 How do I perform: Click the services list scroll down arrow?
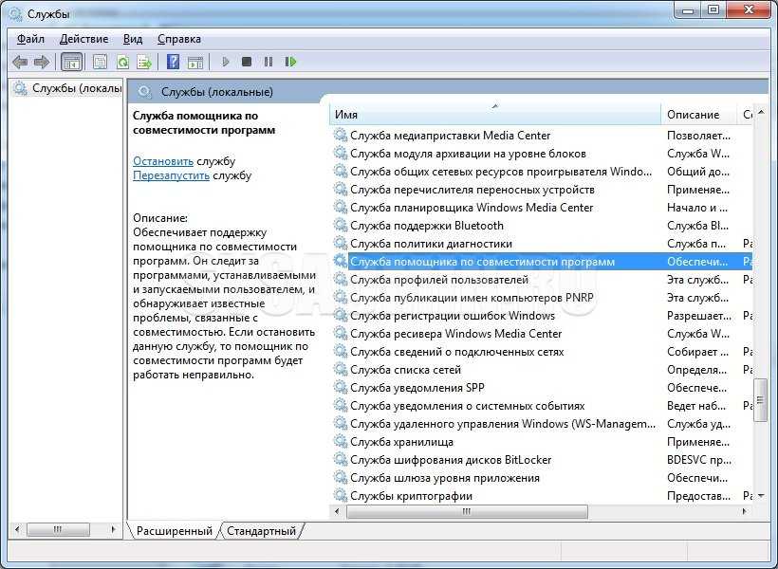761,496
